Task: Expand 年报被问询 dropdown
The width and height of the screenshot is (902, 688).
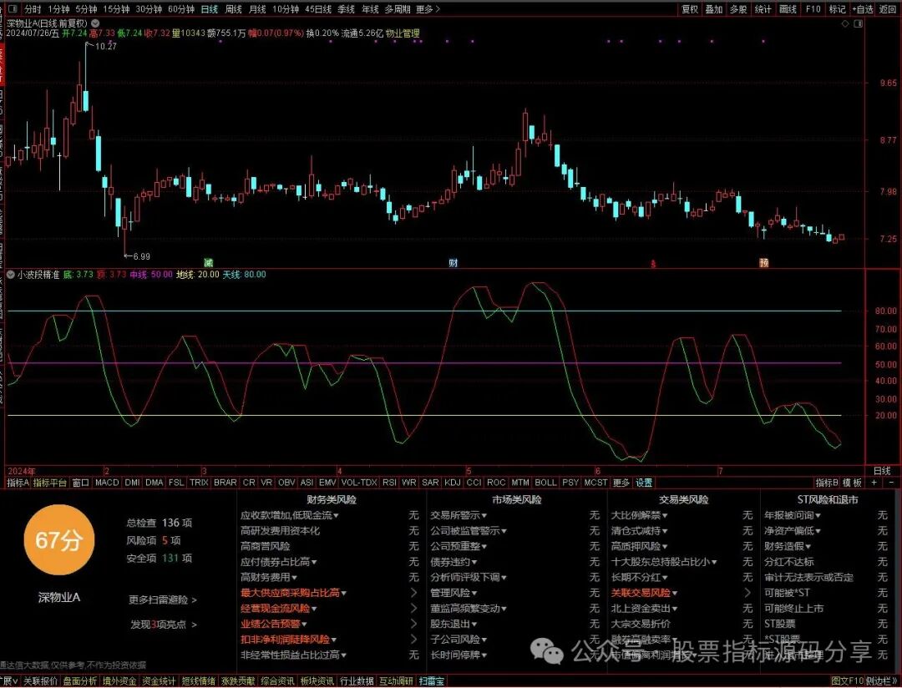Action: [x=792, y=515]
